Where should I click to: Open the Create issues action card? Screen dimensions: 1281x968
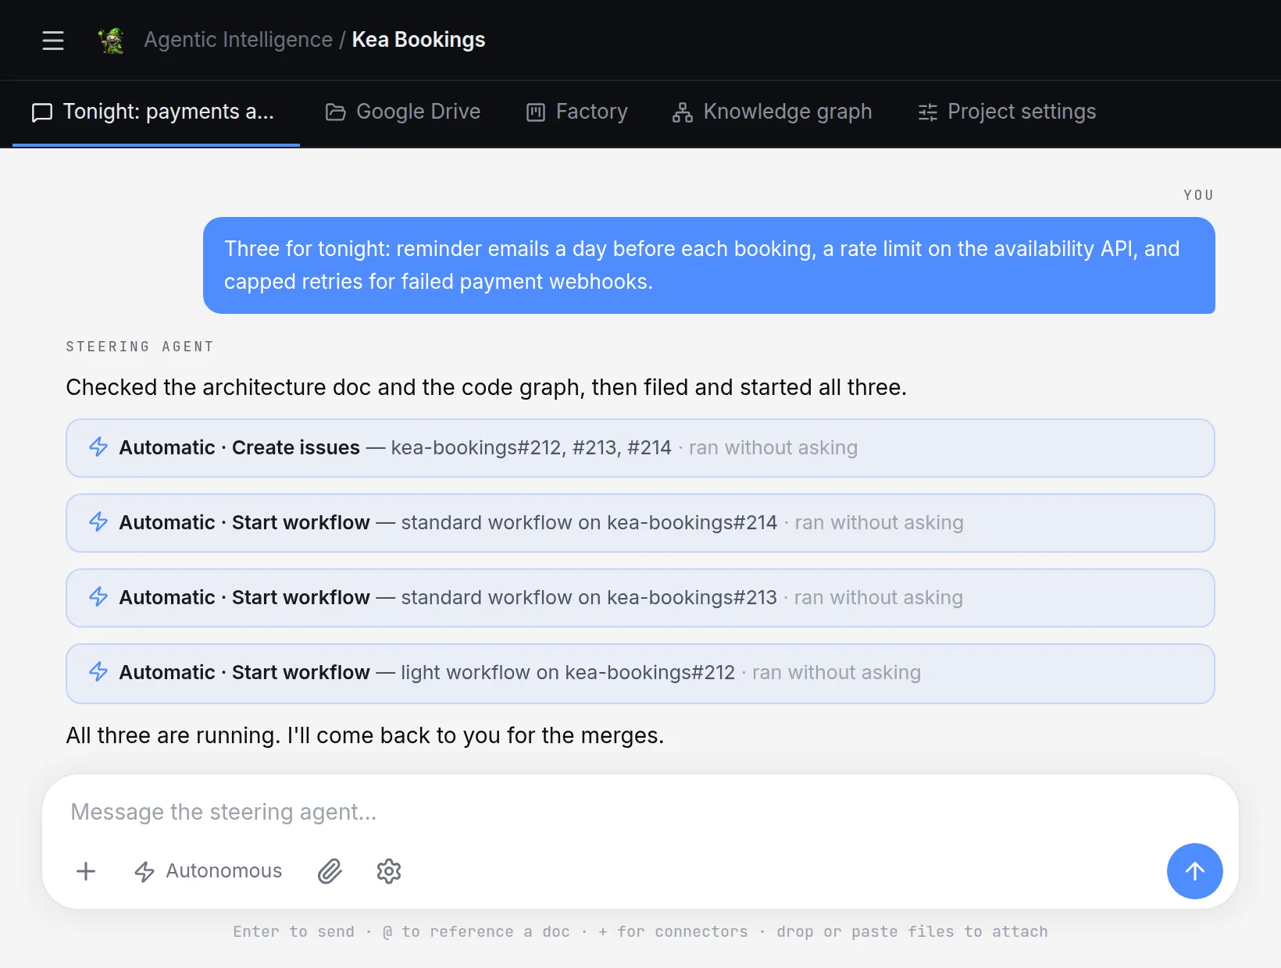point(640,448)
